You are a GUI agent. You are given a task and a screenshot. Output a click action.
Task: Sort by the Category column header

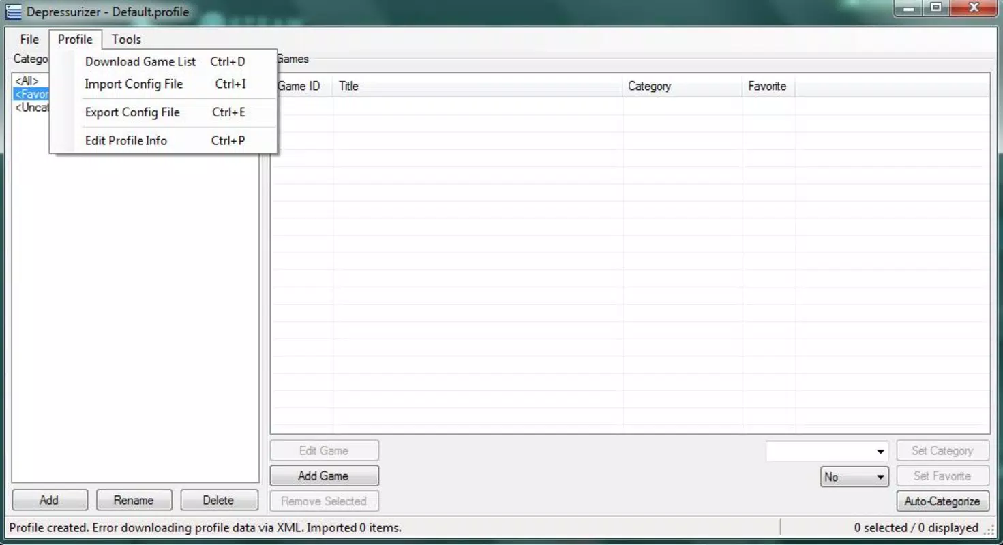[x=682, y=86]
